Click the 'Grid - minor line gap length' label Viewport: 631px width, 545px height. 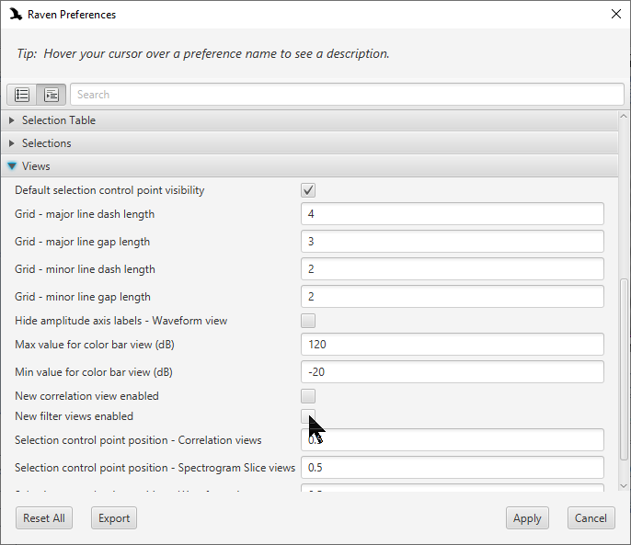[x=83, y=297]
